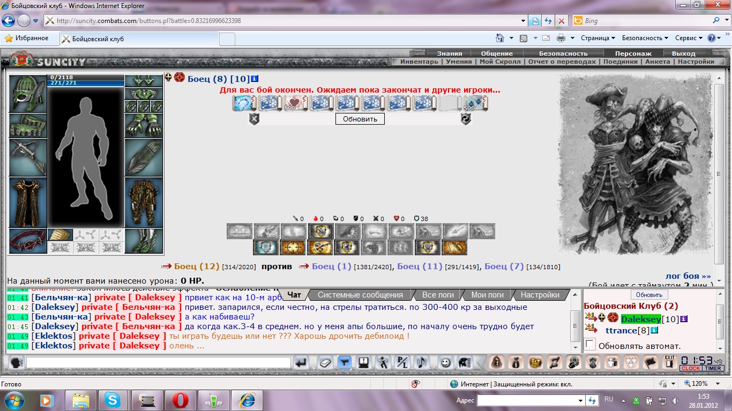Expand the home button dropdown arrow
Image resolution: width=732 pixels, height=411 pixels.
click(511, 38)
